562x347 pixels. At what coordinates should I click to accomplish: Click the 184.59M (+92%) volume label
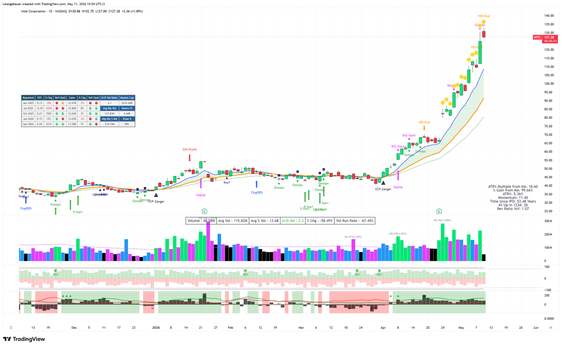coord(397,233)
